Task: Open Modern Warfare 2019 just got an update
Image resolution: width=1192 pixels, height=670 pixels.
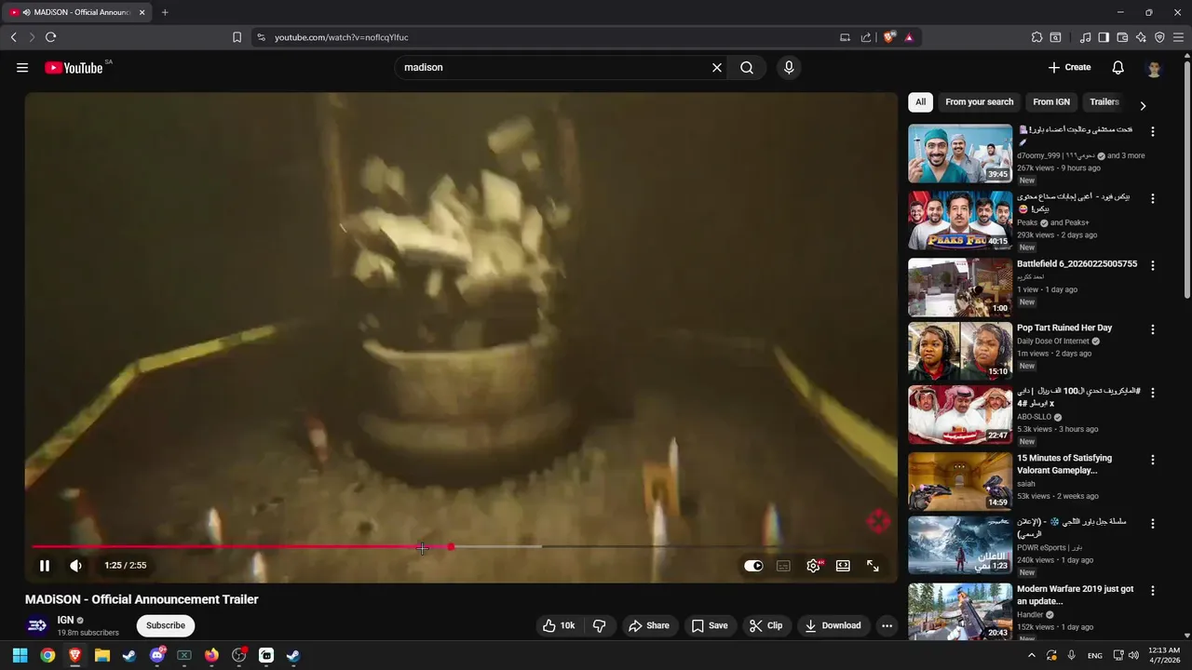Action: [x=1075, y=596]
